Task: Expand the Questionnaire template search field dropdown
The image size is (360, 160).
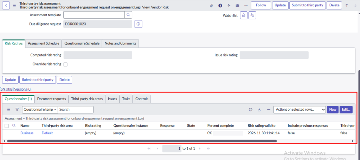Action: click(x=40, y=110)
